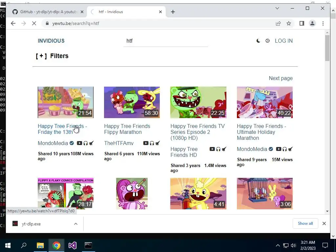Open Happy Tree Friends TV Series Episode 2 title

click(x=198, y=132)
